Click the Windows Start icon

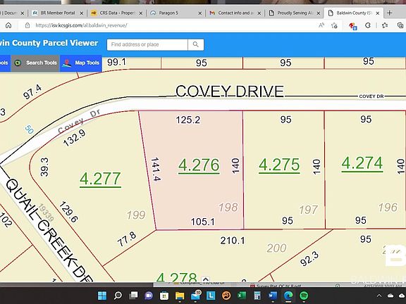click(x=102, y=296)
